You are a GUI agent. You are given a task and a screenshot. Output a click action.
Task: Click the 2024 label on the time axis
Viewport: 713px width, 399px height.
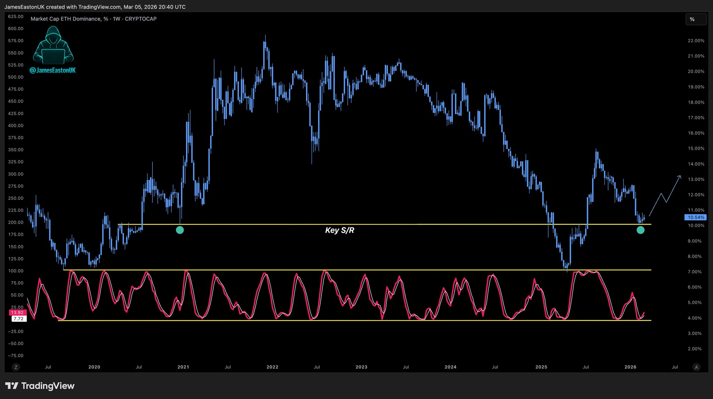pyautogui.click(x=450, y=367)
